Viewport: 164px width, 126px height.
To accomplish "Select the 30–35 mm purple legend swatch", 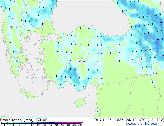I will click(58, 123).
